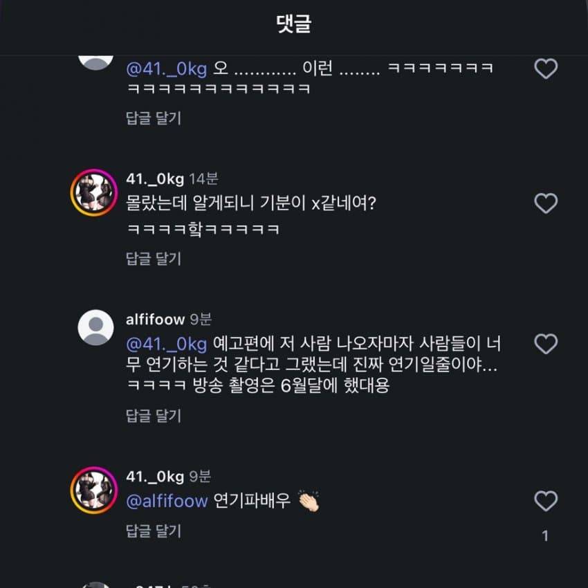Viewport: 588px width, 588px height.
Task: View the like count '1' on the last reply
Action: pos(545,535)
